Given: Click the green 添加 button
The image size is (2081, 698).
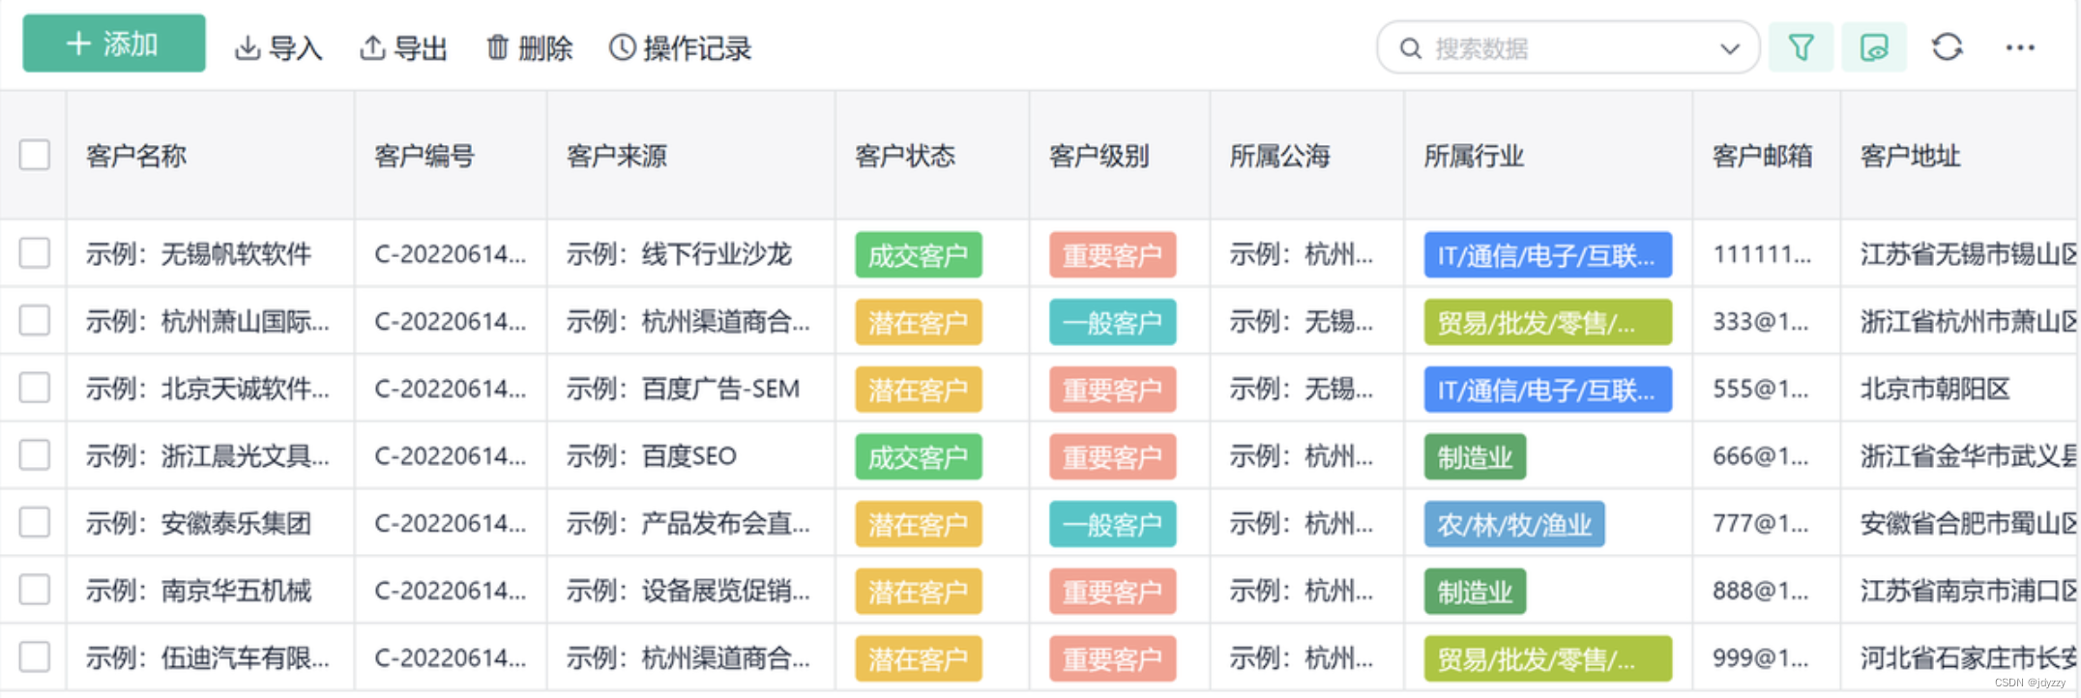Looking at the screenshot, I should click(114, 44).
